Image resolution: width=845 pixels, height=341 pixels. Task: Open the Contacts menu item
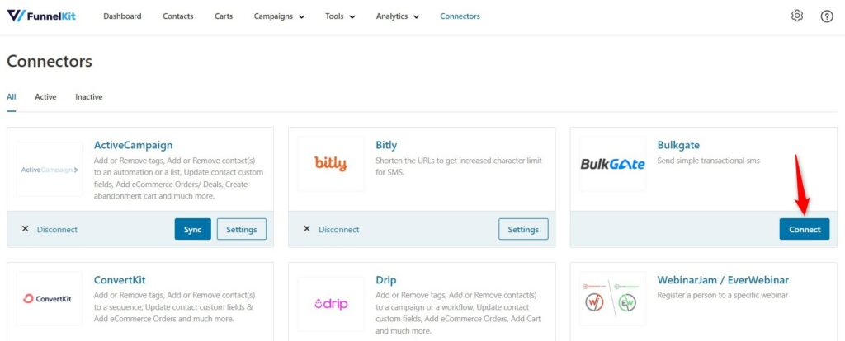coord(178,16)
